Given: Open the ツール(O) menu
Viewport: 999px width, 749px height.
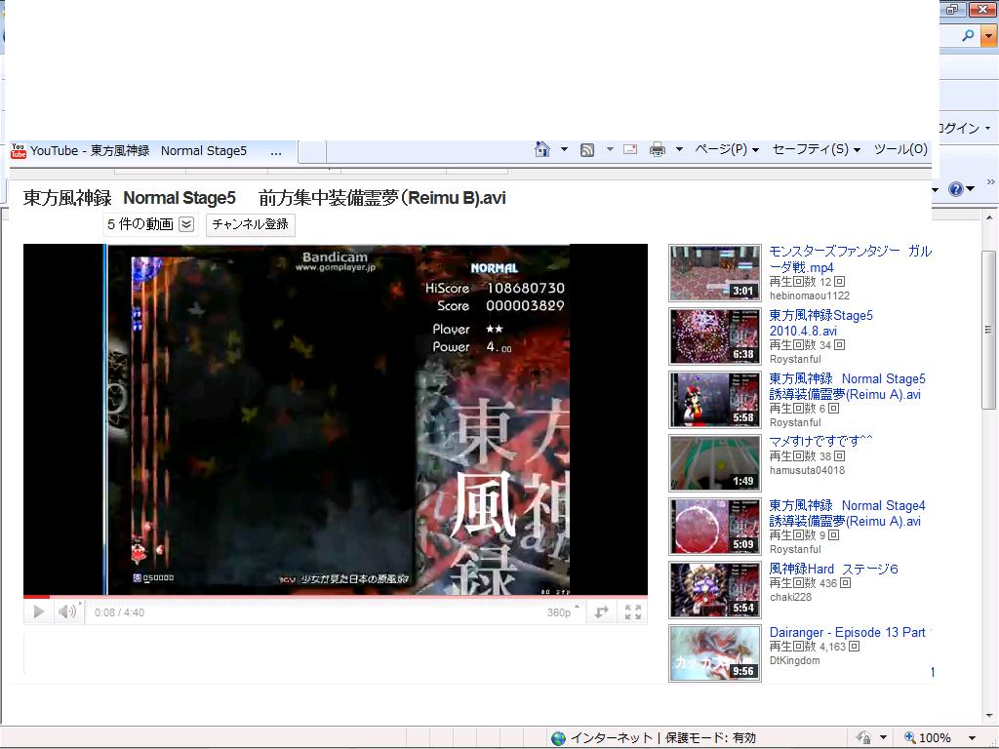Looking at the screenshot, I should tap(900, 149).
